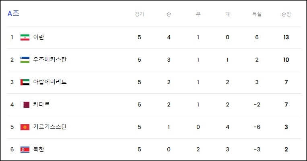Viewport: 307px width, 161px height.
Task: Select team name 이란
Action: 39,37
